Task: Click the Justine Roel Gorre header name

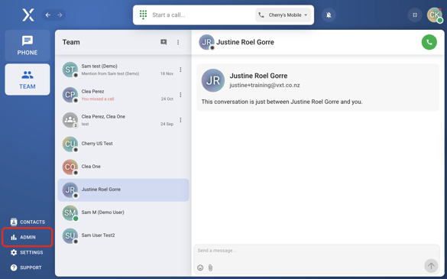Action: click(x=245, y=42)
